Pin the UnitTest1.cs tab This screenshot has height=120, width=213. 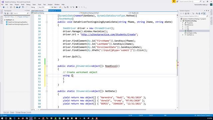[58, 11]
